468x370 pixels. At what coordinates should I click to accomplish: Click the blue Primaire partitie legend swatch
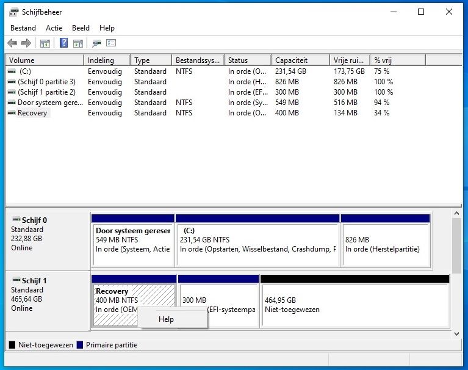80,345
